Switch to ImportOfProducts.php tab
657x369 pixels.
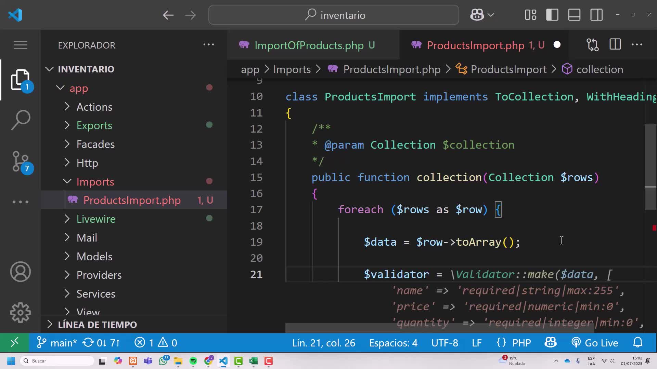point(313,45)
